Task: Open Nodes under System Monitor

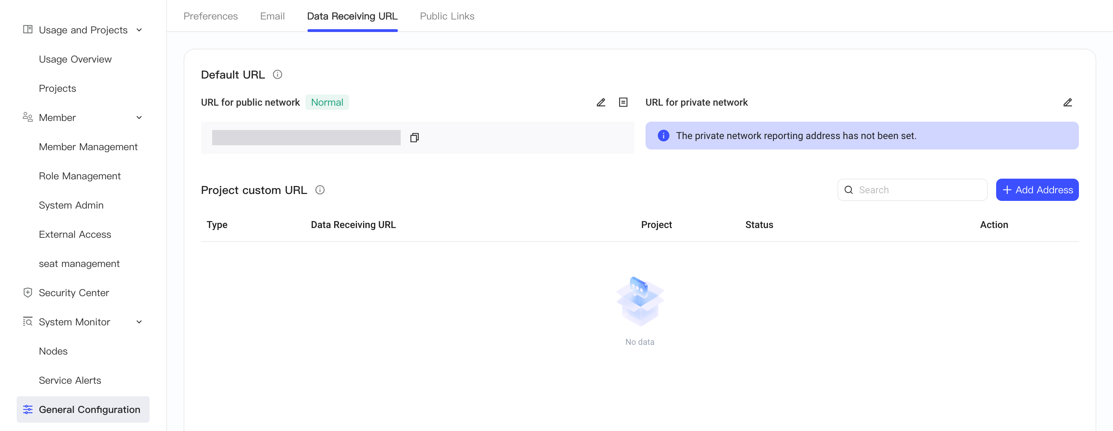Action: click(53, 351)
